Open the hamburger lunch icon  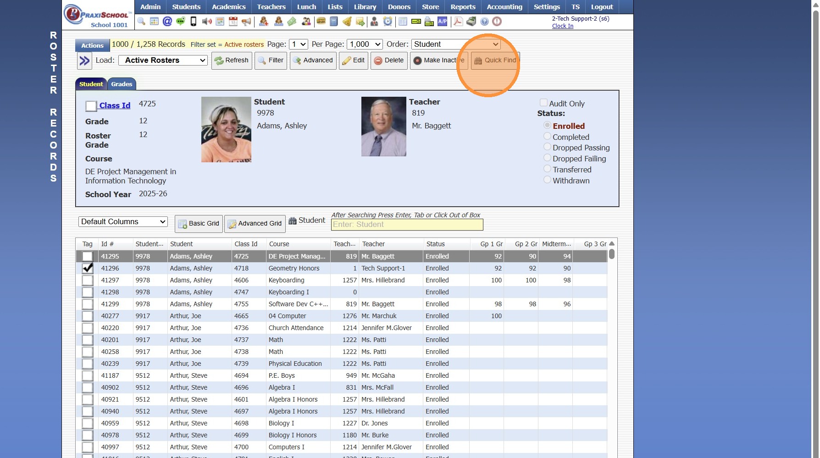coord(321,22)
